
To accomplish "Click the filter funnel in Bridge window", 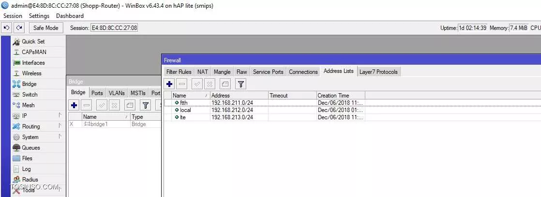I will pyautogui.click(x=146, y=105).
